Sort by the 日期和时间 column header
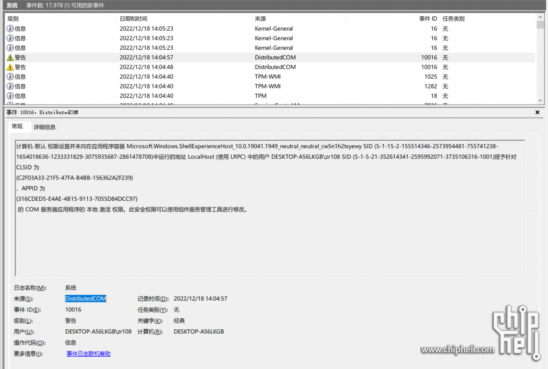Image resolution: width=548 pixels, height=369 pixels. pyautogui.click(x=133, y=19)
